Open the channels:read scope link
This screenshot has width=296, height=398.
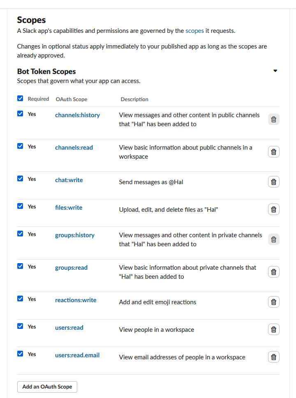(74, 148)
